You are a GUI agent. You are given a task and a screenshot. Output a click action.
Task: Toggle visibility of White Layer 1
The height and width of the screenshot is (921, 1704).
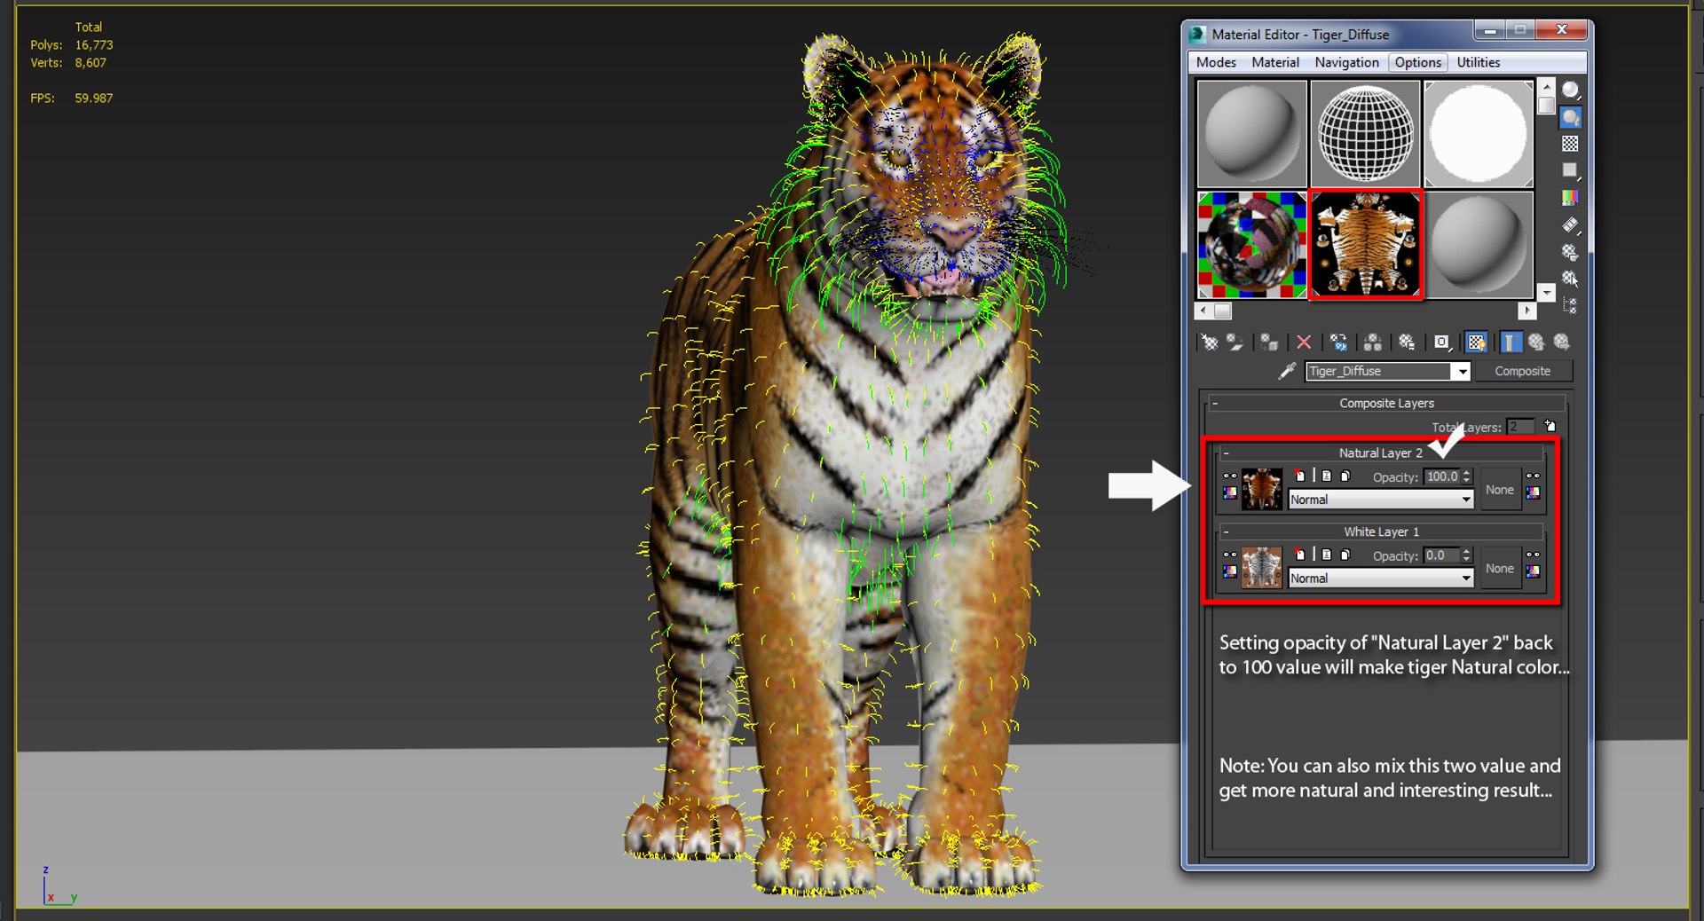point(1230,555)
